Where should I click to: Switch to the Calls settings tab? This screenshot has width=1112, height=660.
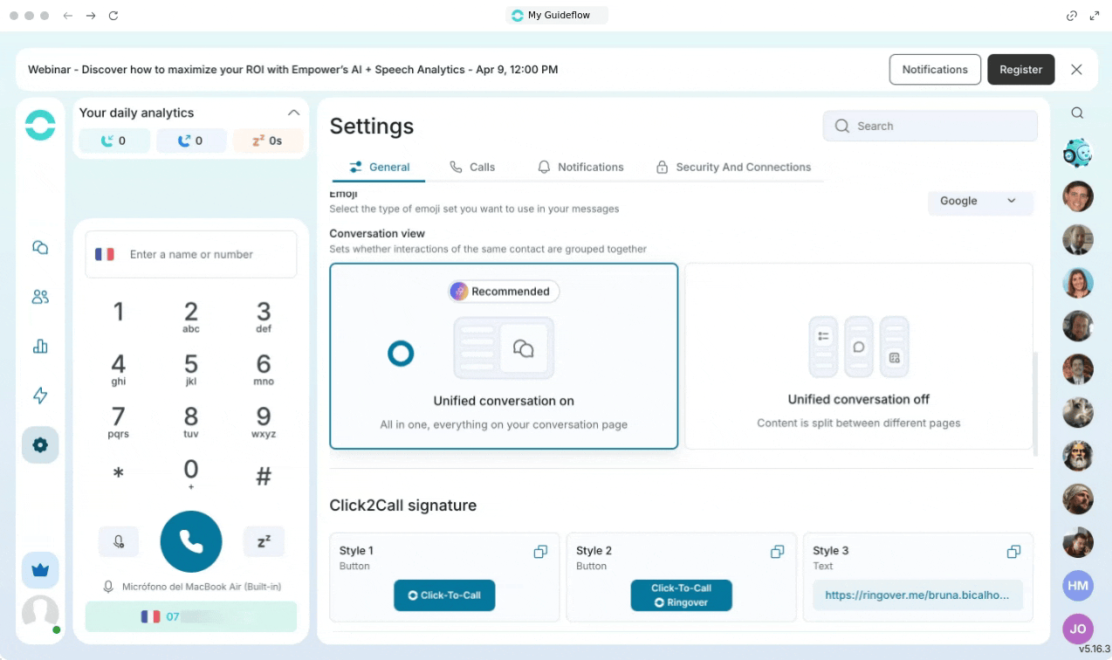click(472, 167)
